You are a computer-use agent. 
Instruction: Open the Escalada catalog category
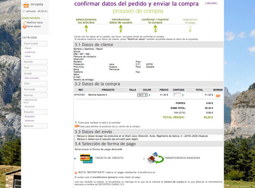pos(34,62)
